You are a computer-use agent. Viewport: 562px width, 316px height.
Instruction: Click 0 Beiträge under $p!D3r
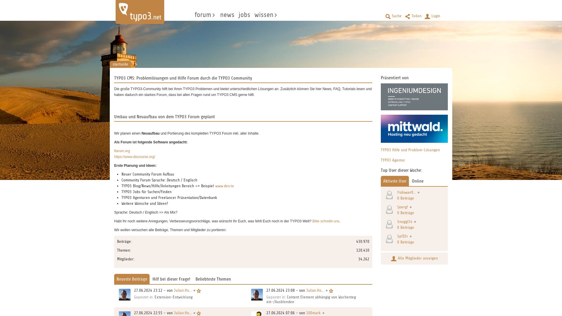click(x=406, y=242)
